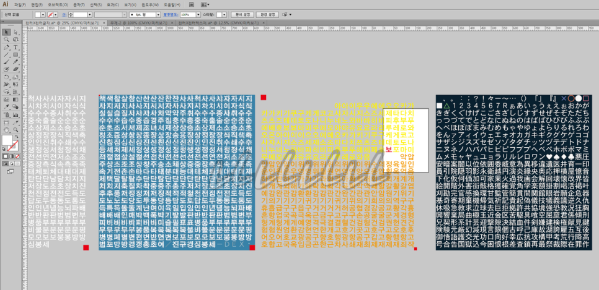Select the Lasso tool
The image size is (599, 290).
[16, 40]
